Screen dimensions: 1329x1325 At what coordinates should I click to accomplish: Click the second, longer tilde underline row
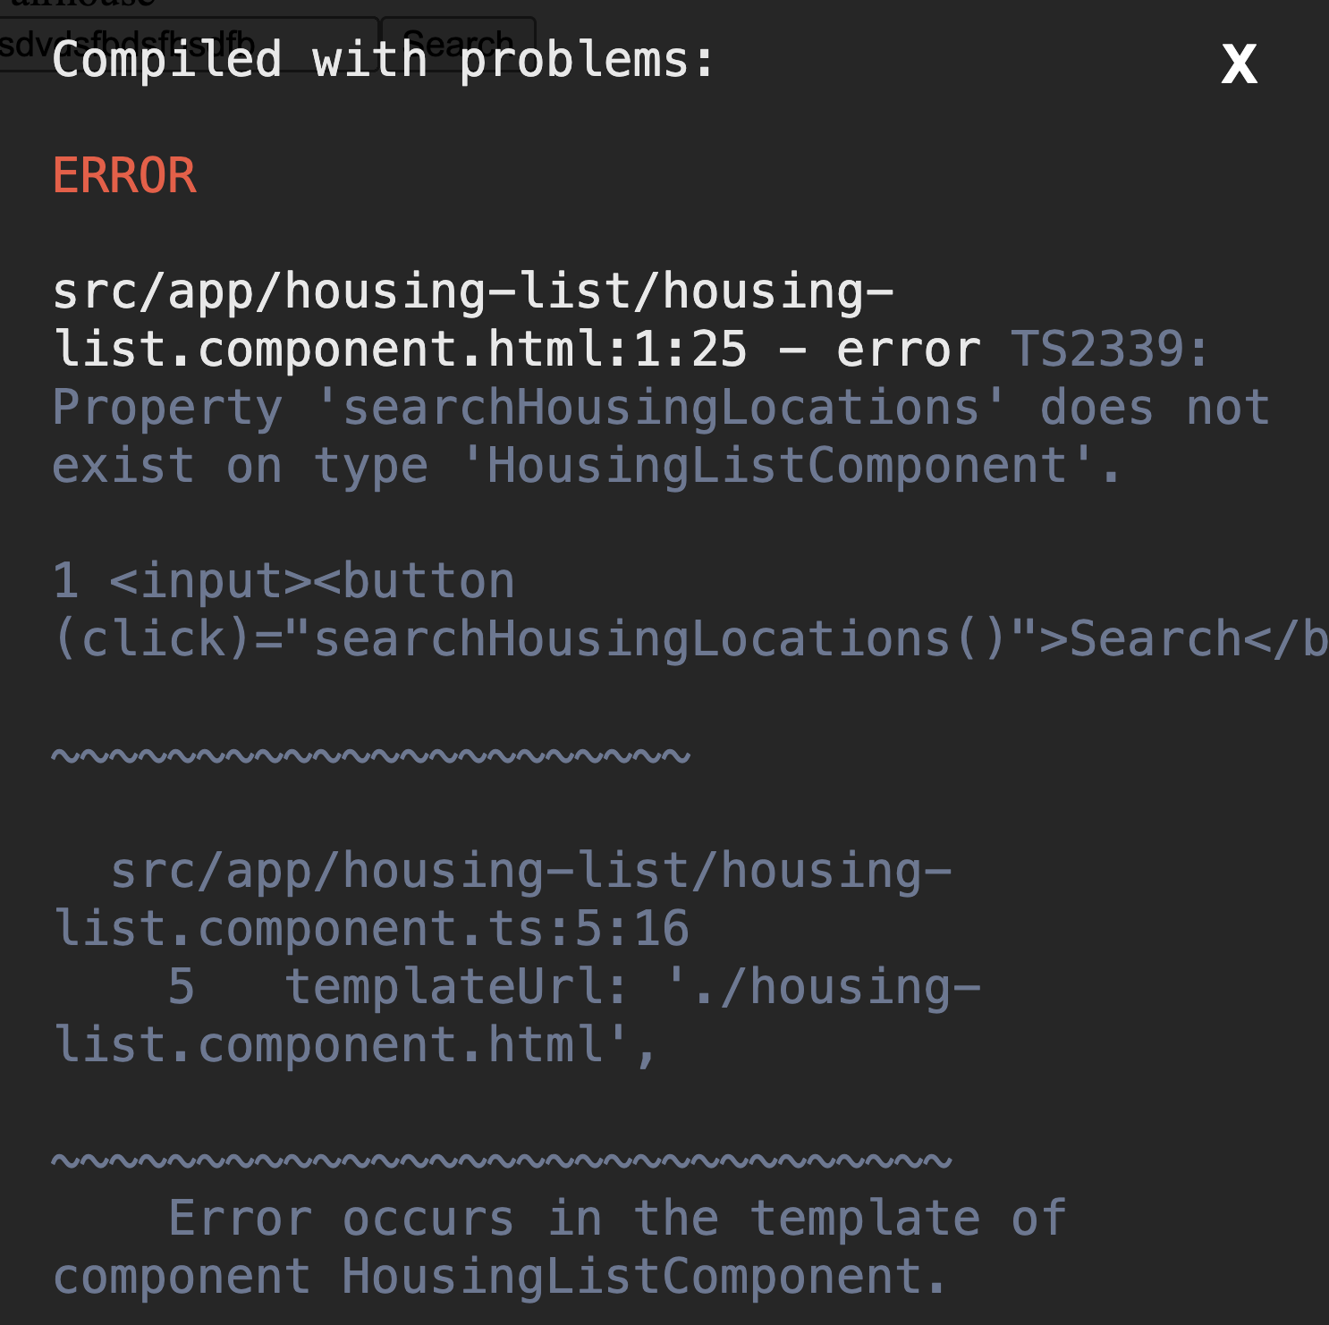502,1160
